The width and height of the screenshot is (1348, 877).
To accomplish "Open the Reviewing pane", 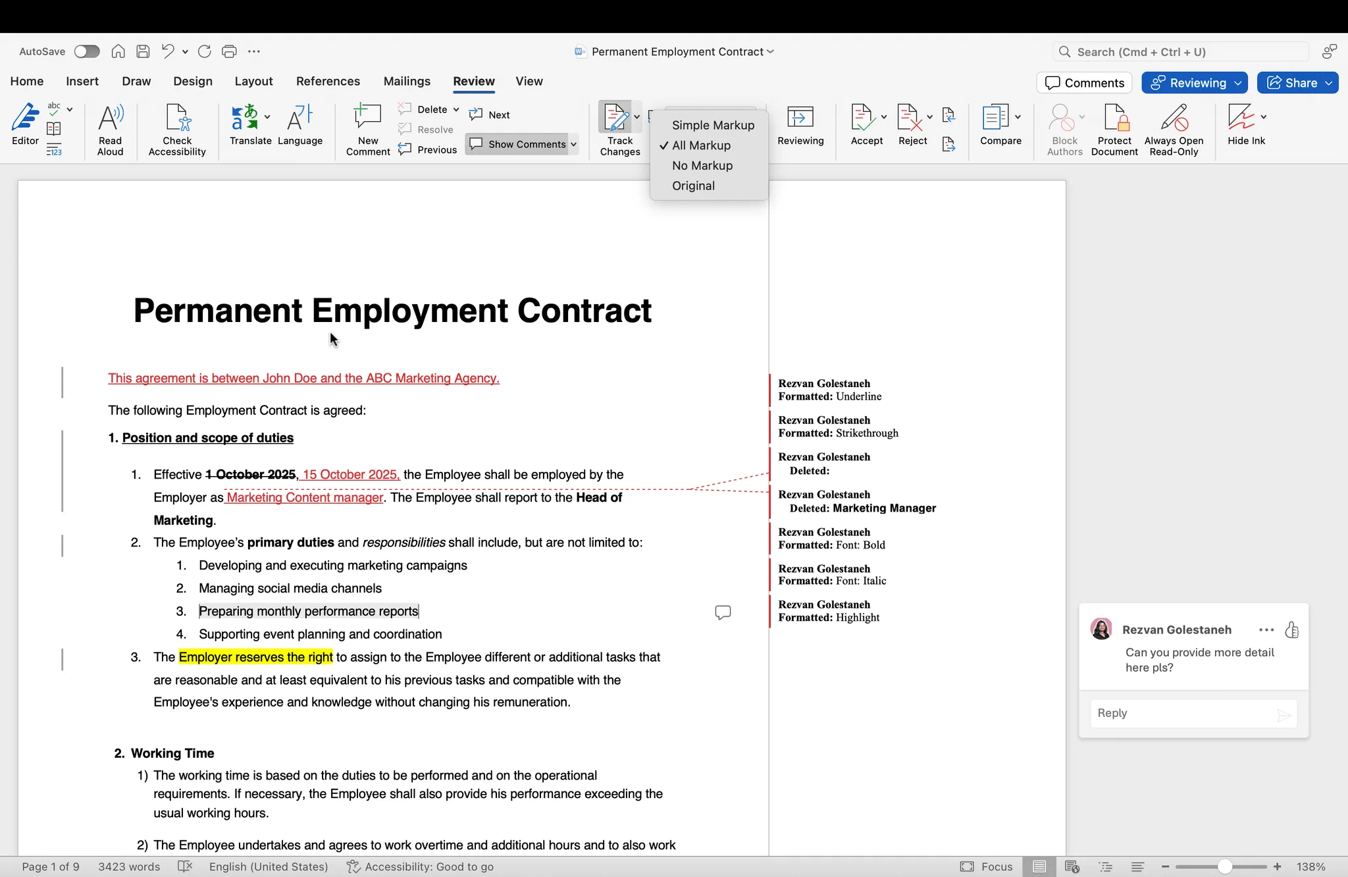I will [x=800, y=124].
